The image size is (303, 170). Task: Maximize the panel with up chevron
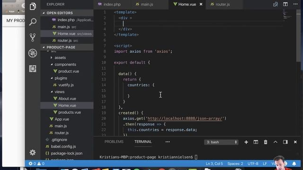point(276,142)
